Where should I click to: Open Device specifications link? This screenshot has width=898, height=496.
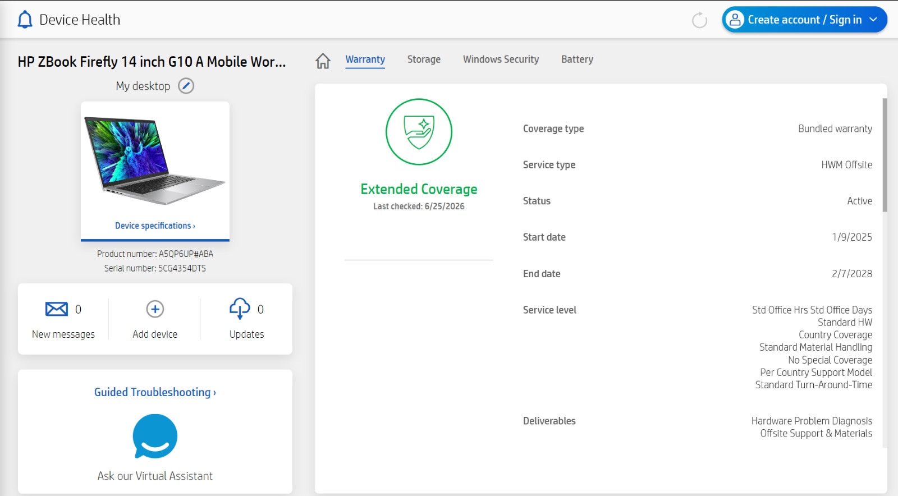[155, 226]
